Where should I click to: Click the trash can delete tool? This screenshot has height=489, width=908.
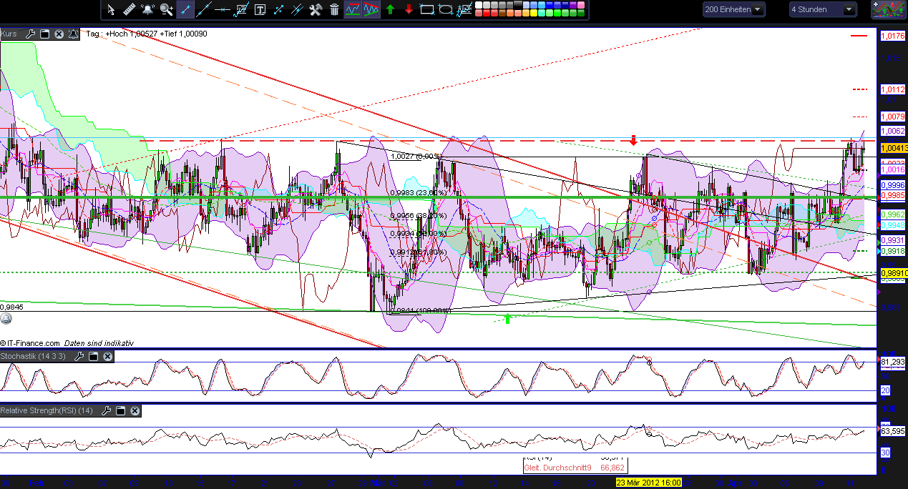point(334,9)
